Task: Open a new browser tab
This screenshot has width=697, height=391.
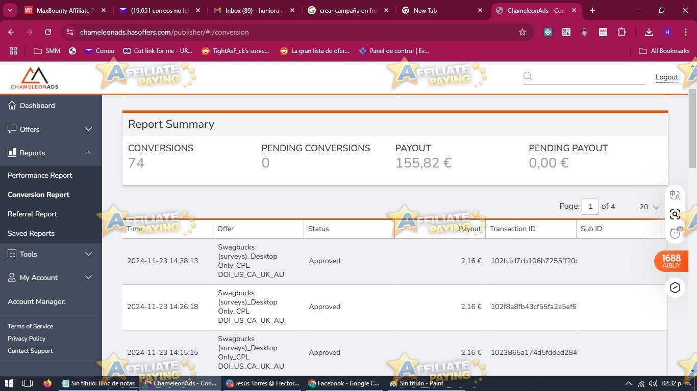Action: (592, 10)
